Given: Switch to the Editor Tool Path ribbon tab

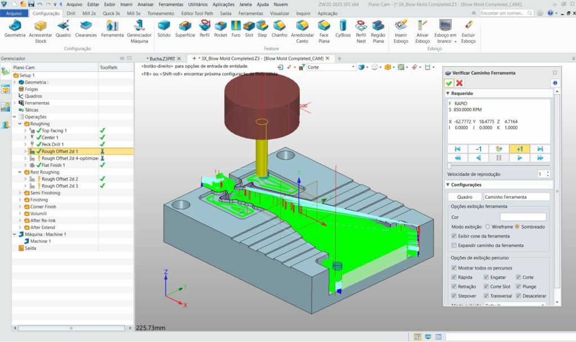Looking at the screenshot, I should tap(197, 13).
